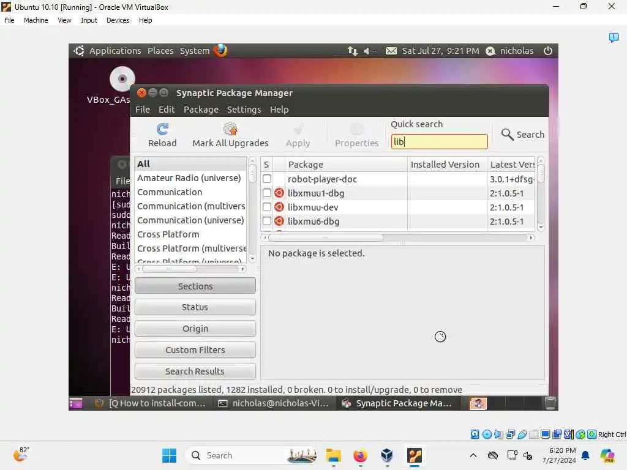
Task: Open the clock showing Sat Jul 27
Action: pyautogui.click(x=440, y=51)
